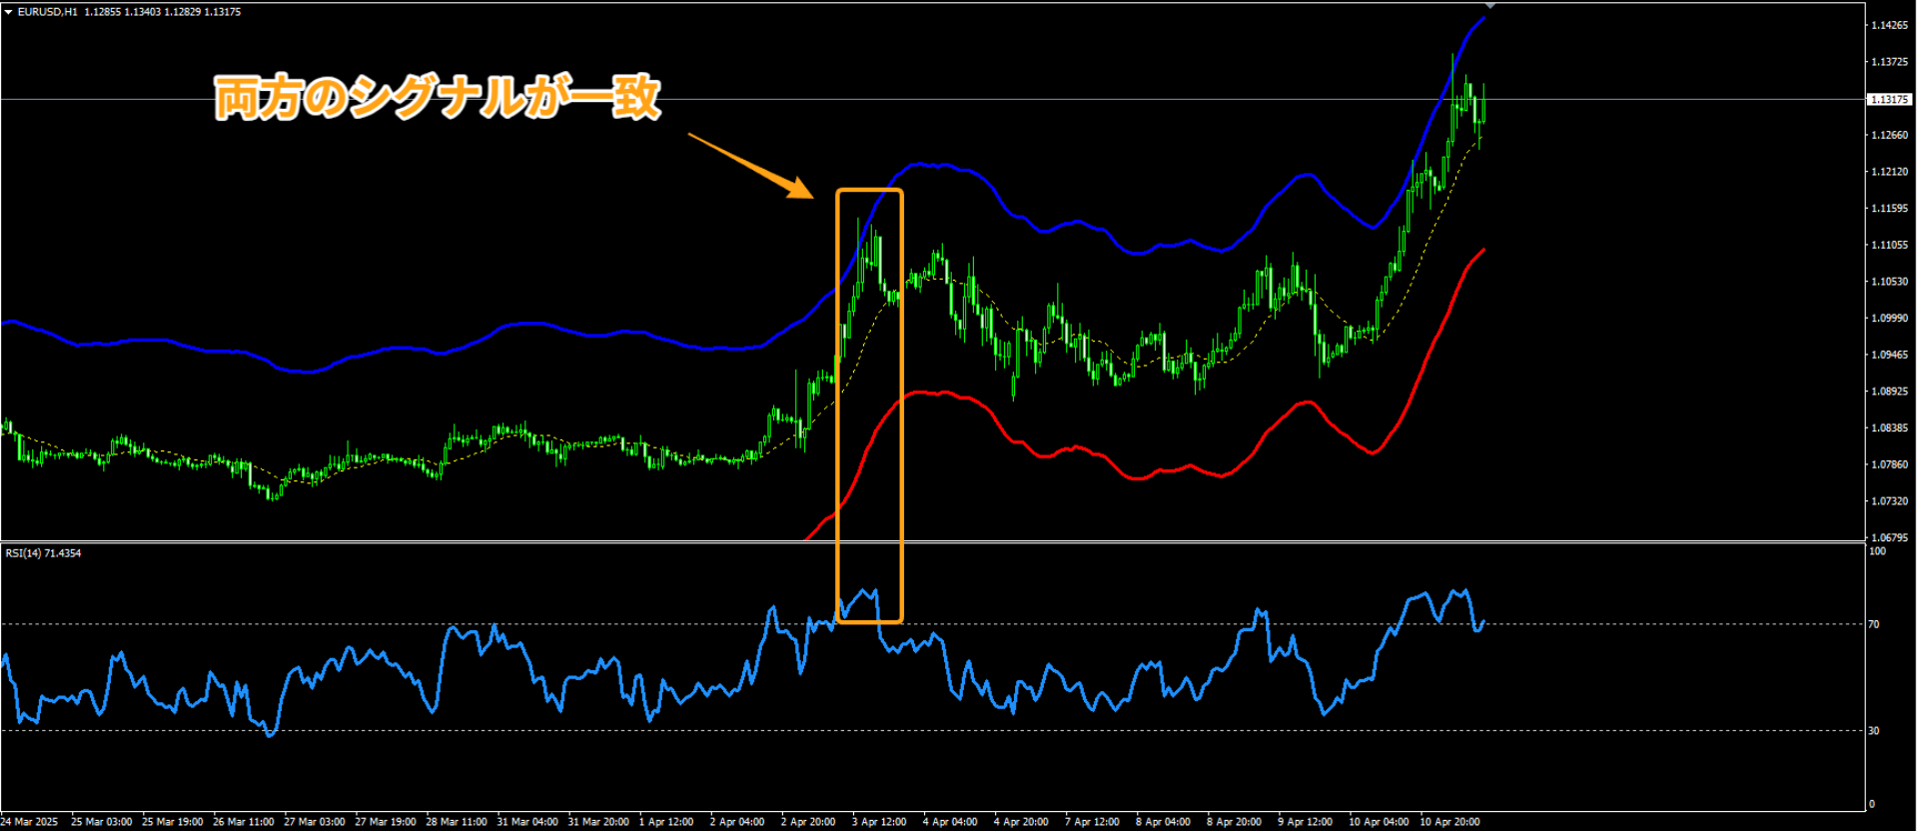Image resolution: width=1918 pixels, height=831 pixels.
Task: Click the 3 Apr 12:00 time axis label
Action: (x=878, y=822)
